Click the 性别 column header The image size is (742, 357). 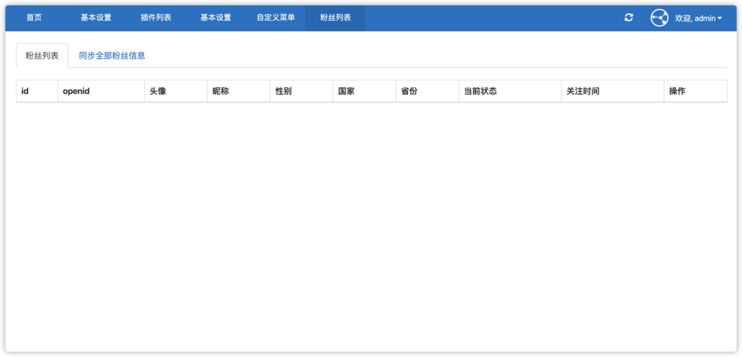tap(302, 91)
